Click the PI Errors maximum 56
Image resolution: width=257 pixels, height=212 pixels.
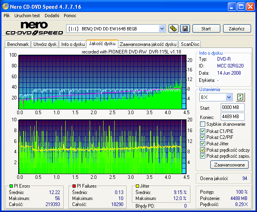click(x=57, y=198)
